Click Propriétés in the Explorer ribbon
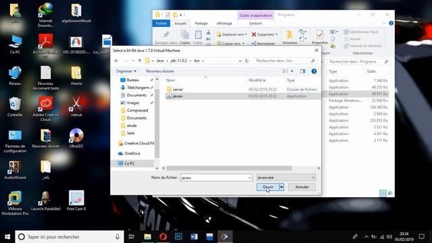This screenshot has height=243, width=432. 319,37
